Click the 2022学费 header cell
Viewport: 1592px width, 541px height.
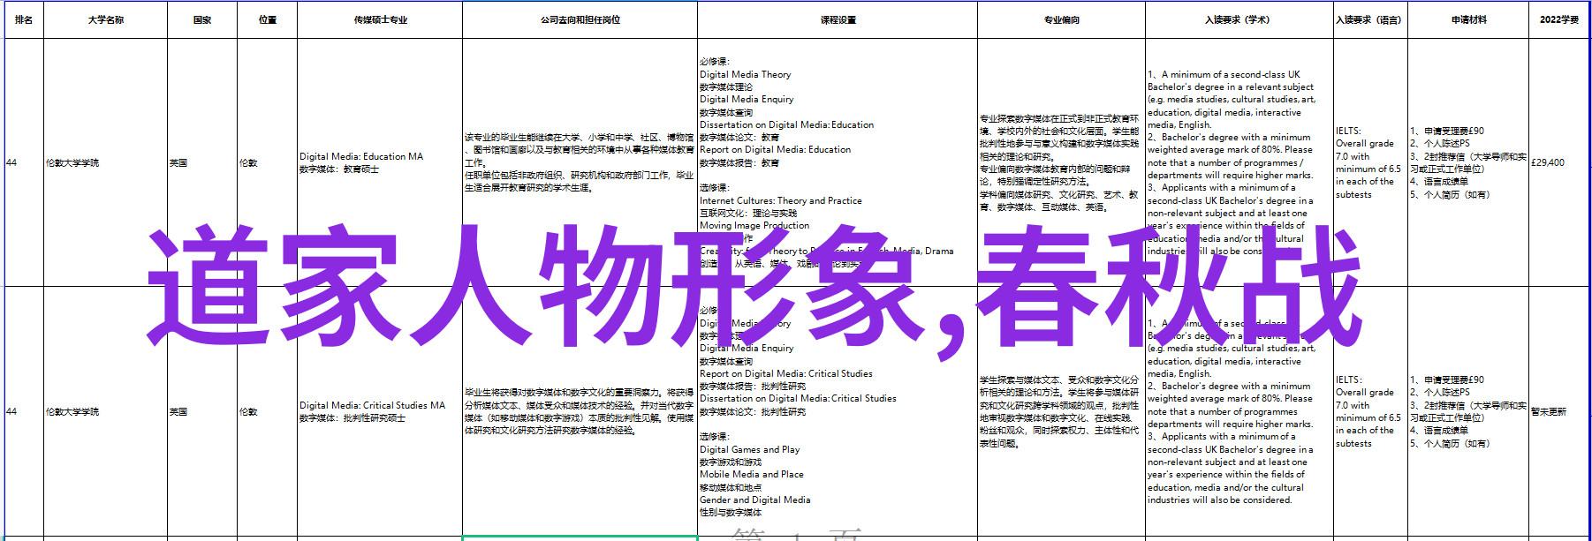[x=1558, y=19]
